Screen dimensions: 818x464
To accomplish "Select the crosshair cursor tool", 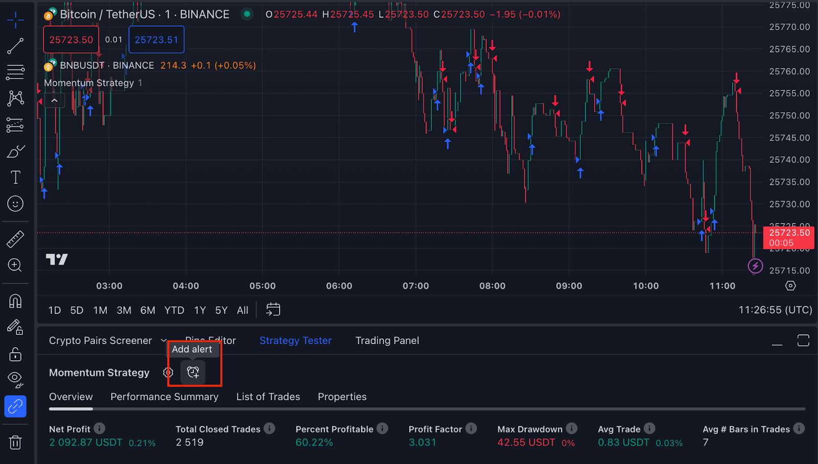I will [x=15, y=20].
